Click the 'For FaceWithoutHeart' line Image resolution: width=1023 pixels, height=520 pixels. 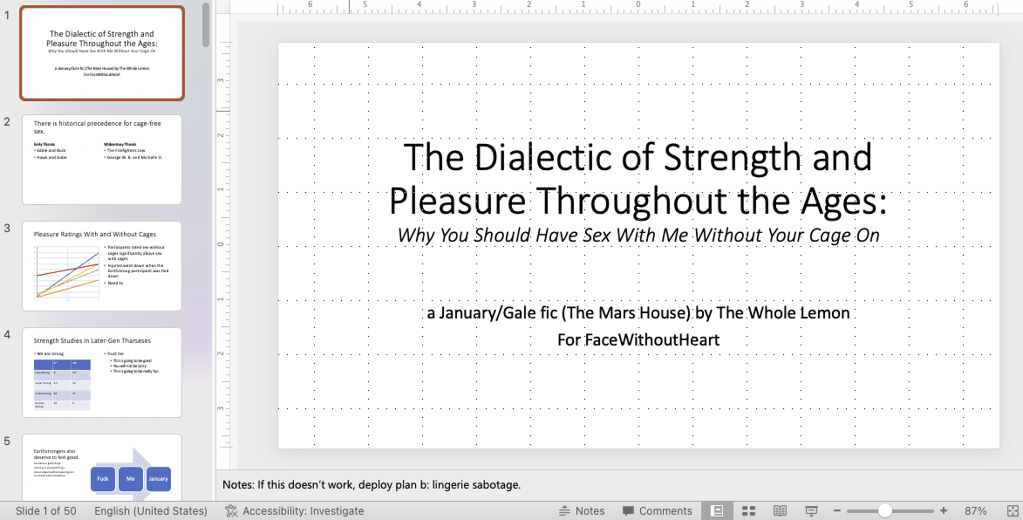coord(638,340)
